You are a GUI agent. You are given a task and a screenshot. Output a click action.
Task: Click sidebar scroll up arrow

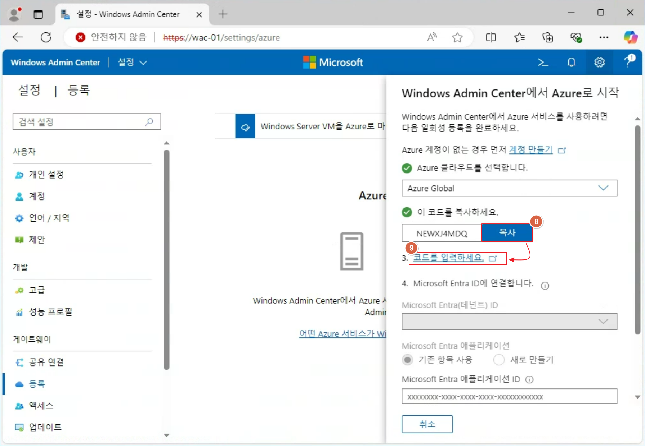(x=166, y=143)
